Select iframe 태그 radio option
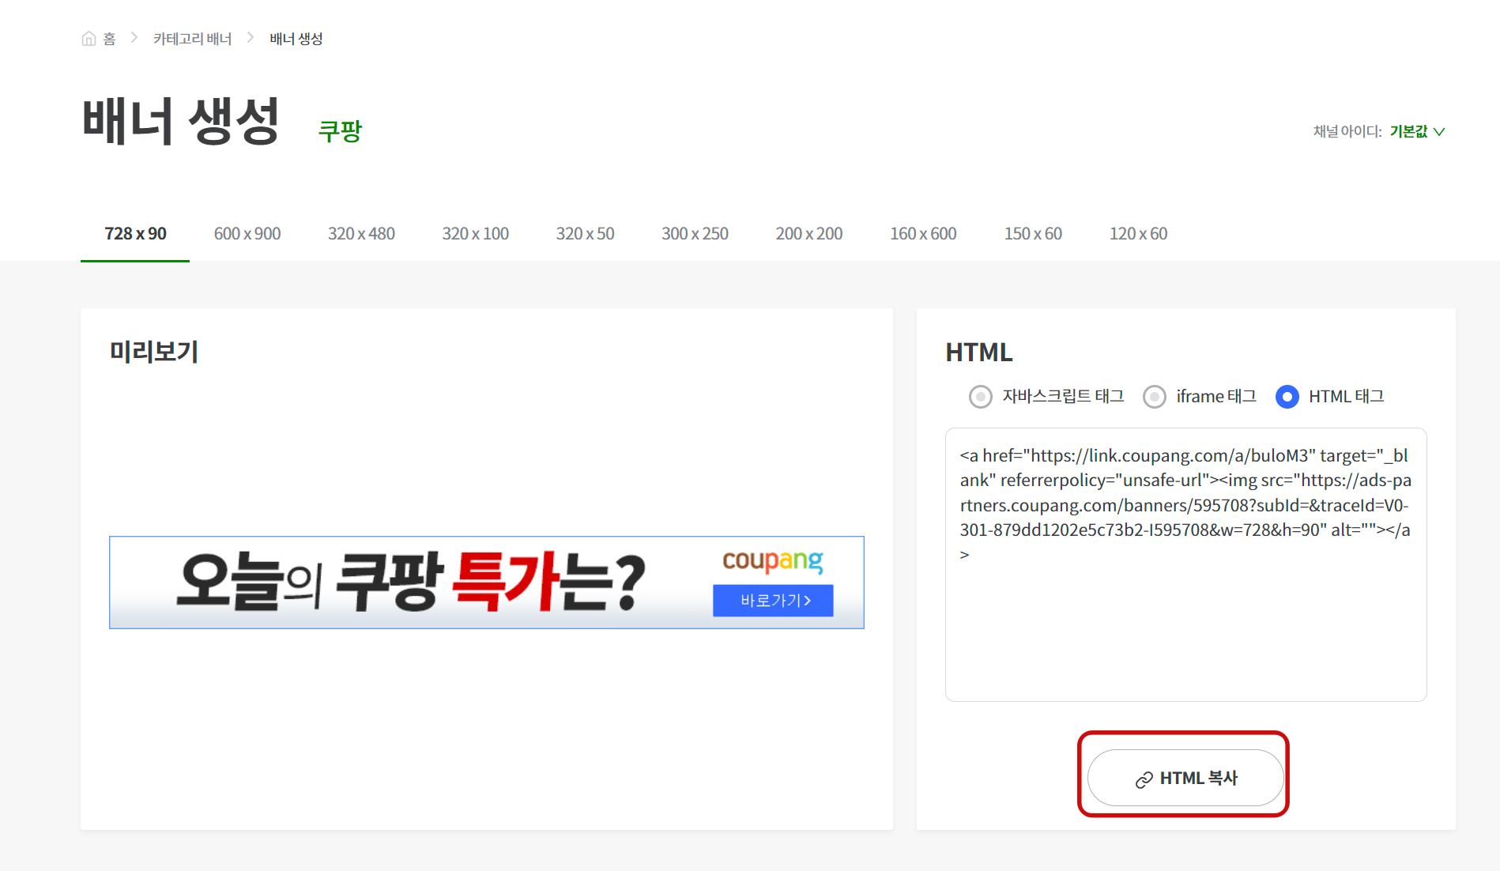Screen dimensions: 1500x871 [1155, 396]
